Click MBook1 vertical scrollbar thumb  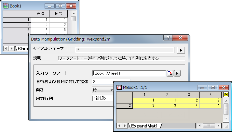click(x=226, y=109)
